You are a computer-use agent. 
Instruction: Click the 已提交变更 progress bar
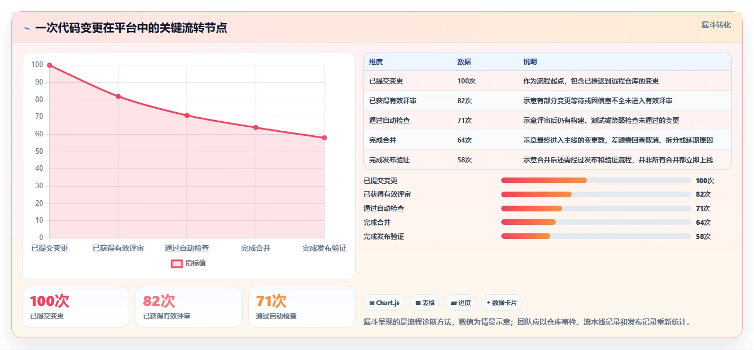click(x=596, y=180)
